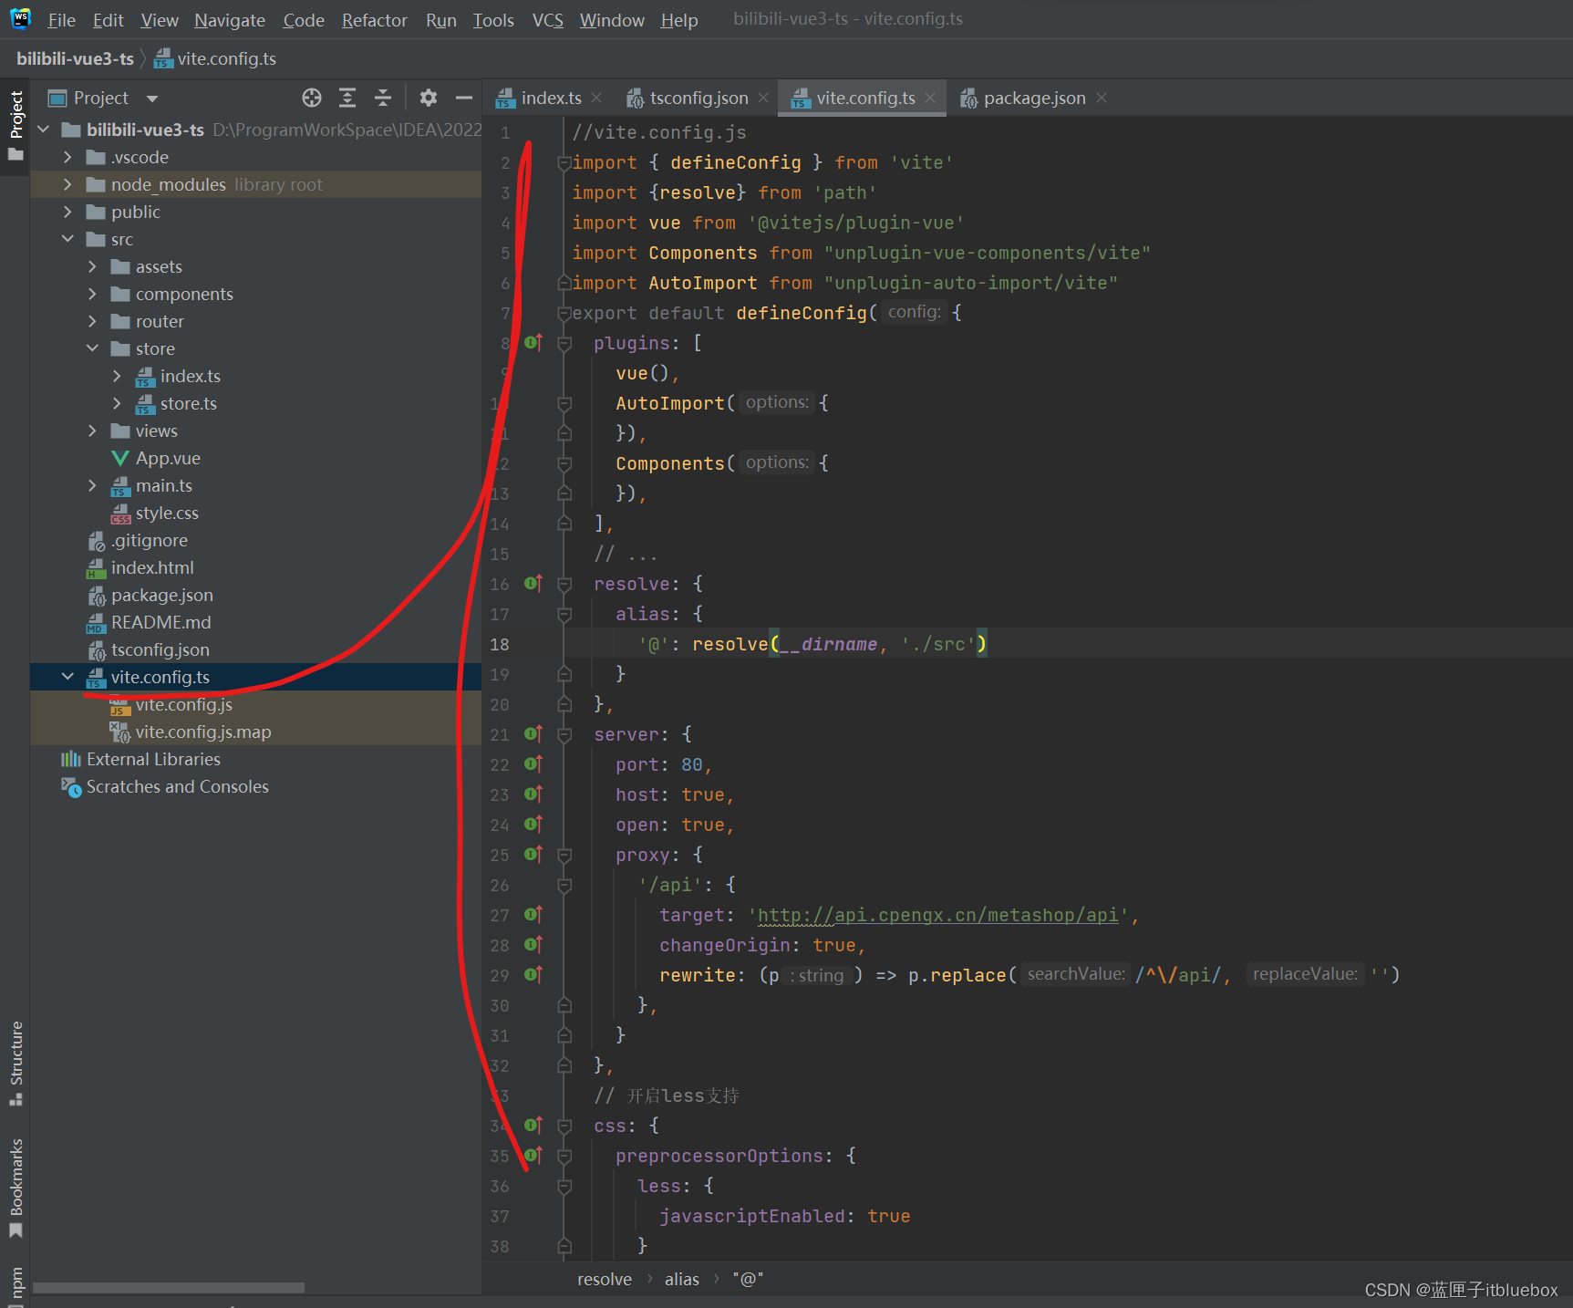Collapse the store folder
Viewport: 1573px width, 1308px height.
point(92,348)
